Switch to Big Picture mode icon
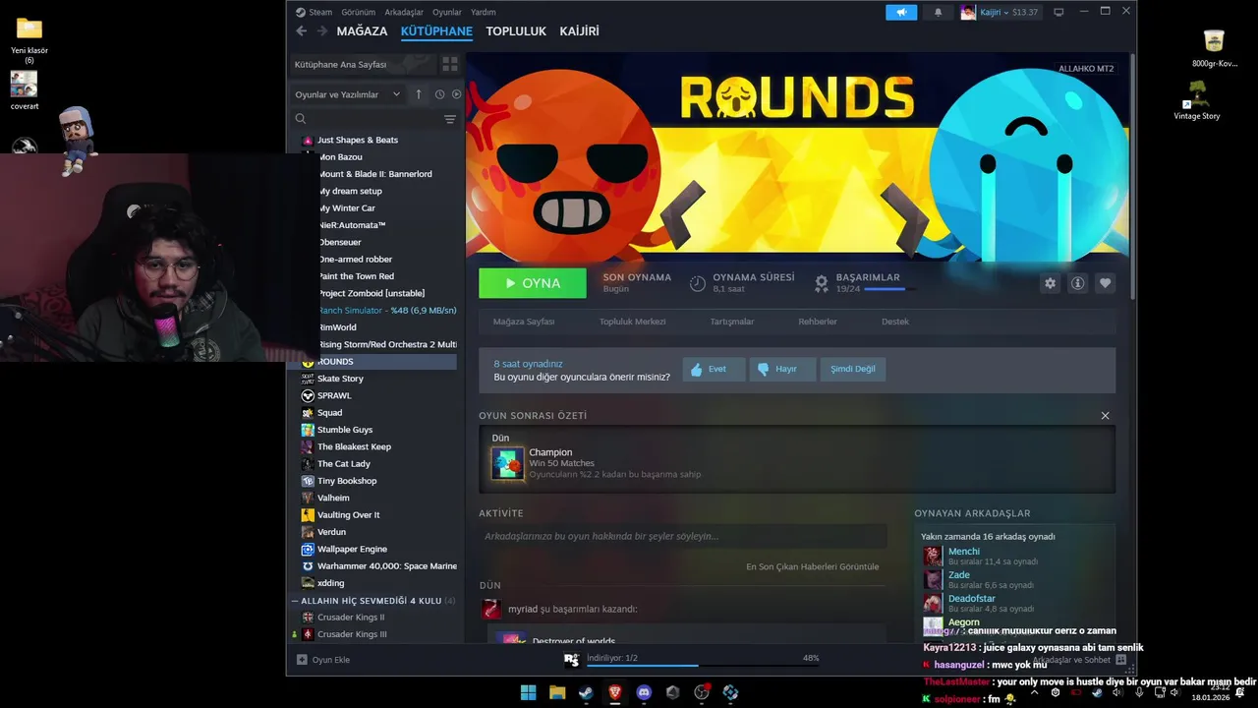Image resolution: width=1258 pixels, height=708 pixels. click(x=1058, y=12)
